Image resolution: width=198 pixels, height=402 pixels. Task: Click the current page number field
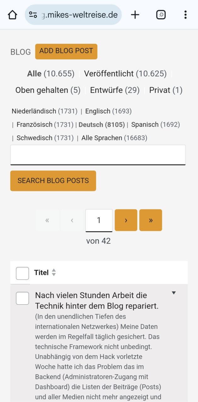[x=99, y=220]
